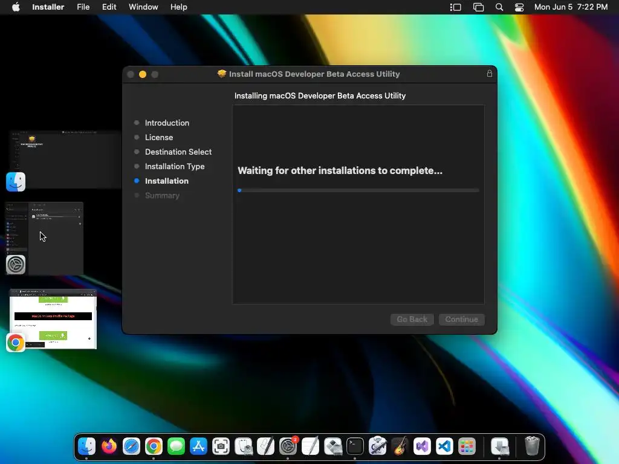Open the Apple menu

16,7
